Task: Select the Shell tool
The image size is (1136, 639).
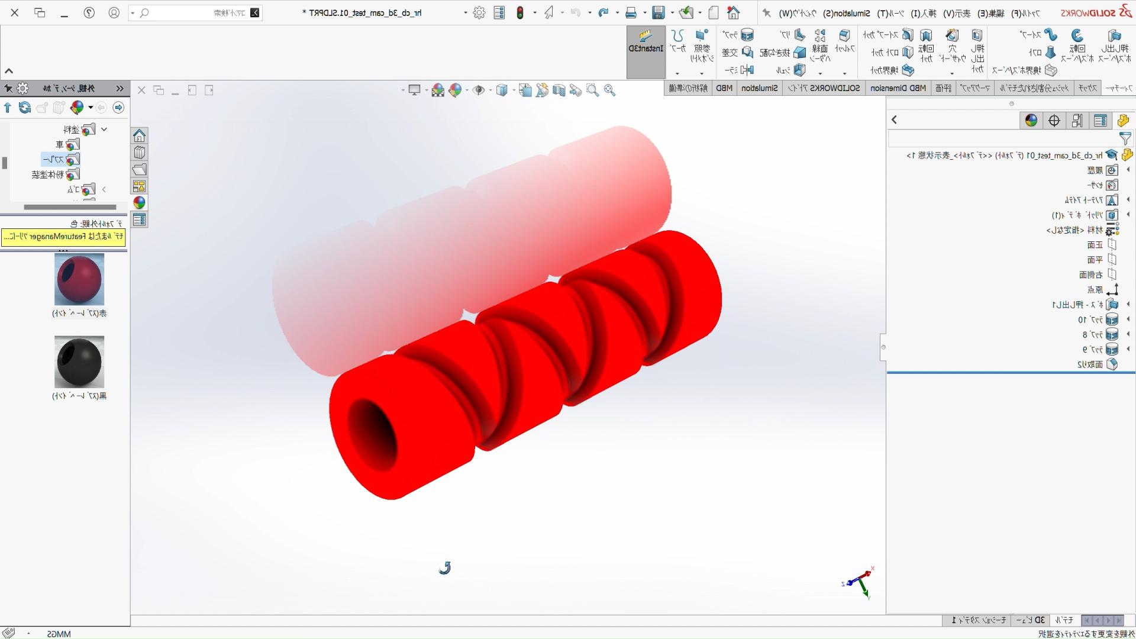Action: pyautogui.click(x=791, y=70)
